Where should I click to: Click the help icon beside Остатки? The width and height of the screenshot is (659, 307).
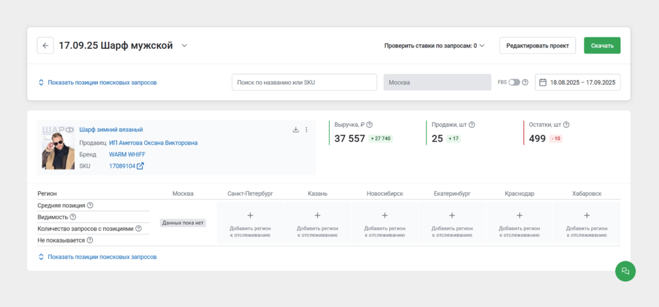pyautogui.click(x=566, y=125)
